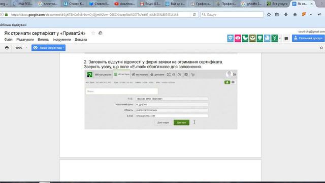Open the most visited bookmarks toolbar item
325x183 pixels.
pyautogui.click(x=13, y=25)
